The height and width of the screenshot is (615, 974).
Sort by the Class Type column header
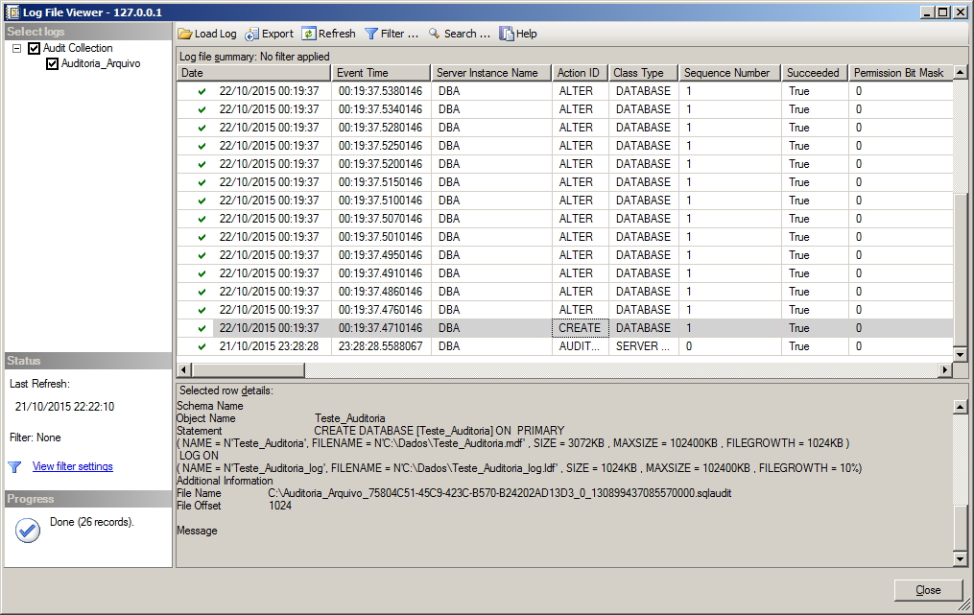(644, 73)
